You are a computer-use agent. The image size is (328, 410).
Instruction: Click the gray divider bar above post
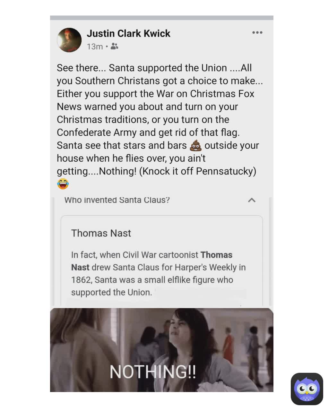[x=162, y=18]
